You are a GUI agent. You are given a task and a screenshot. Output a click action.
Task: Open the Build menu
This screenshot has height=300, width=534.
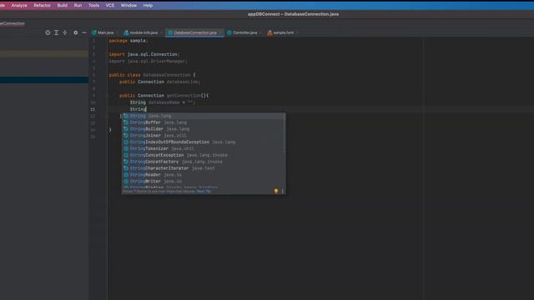click(x=63, y=6)
